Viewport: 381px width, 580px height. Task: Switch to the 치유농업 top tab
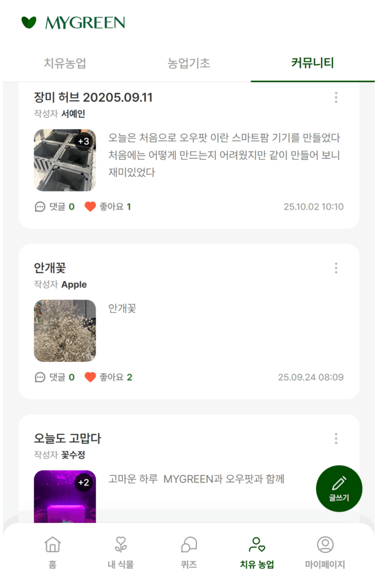point(65,63)
